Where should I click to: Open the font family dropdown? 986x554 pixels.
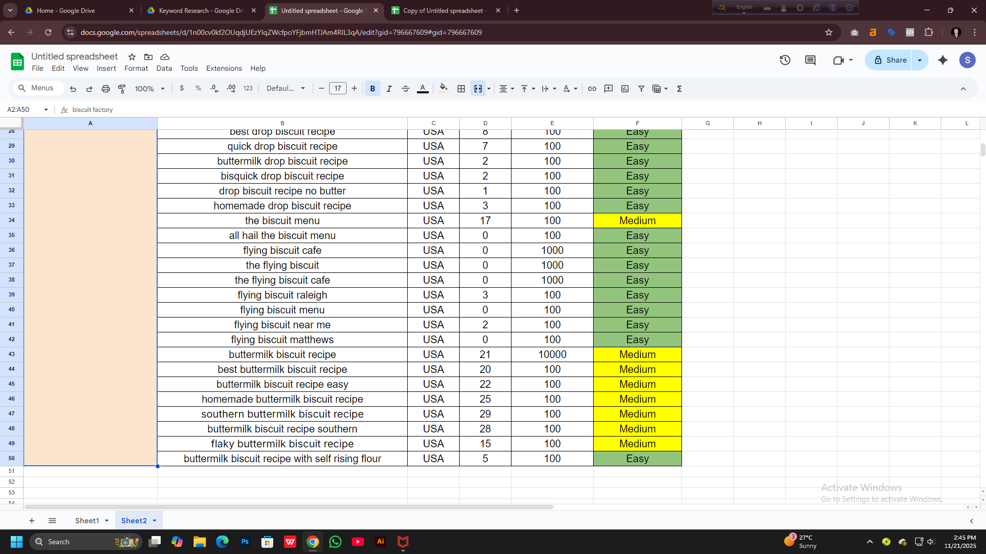coord(286,89)
